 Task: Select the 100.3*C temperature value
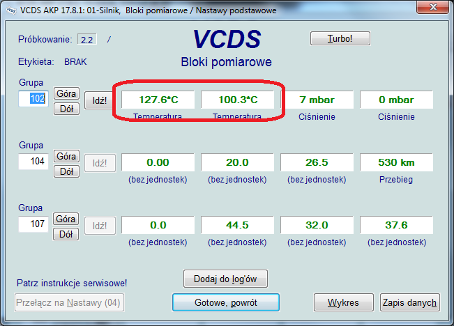(238, 100)
